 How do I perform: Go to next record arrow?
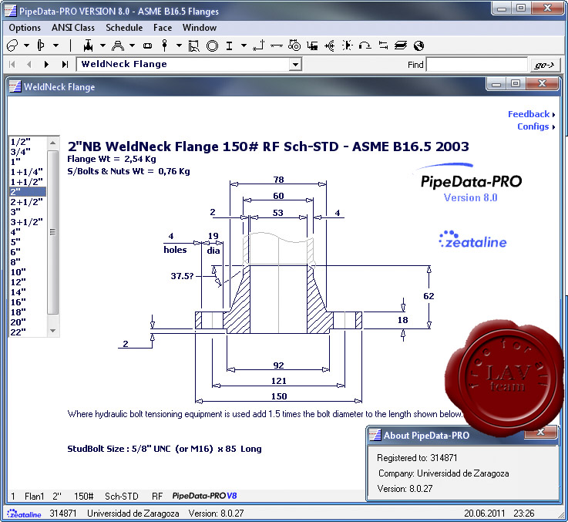(46, 65)
